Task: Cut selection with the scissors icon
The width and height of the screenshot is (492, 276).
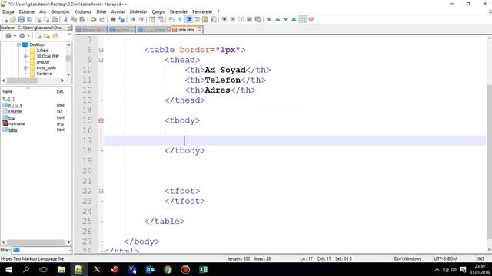Action: (65, 20)
